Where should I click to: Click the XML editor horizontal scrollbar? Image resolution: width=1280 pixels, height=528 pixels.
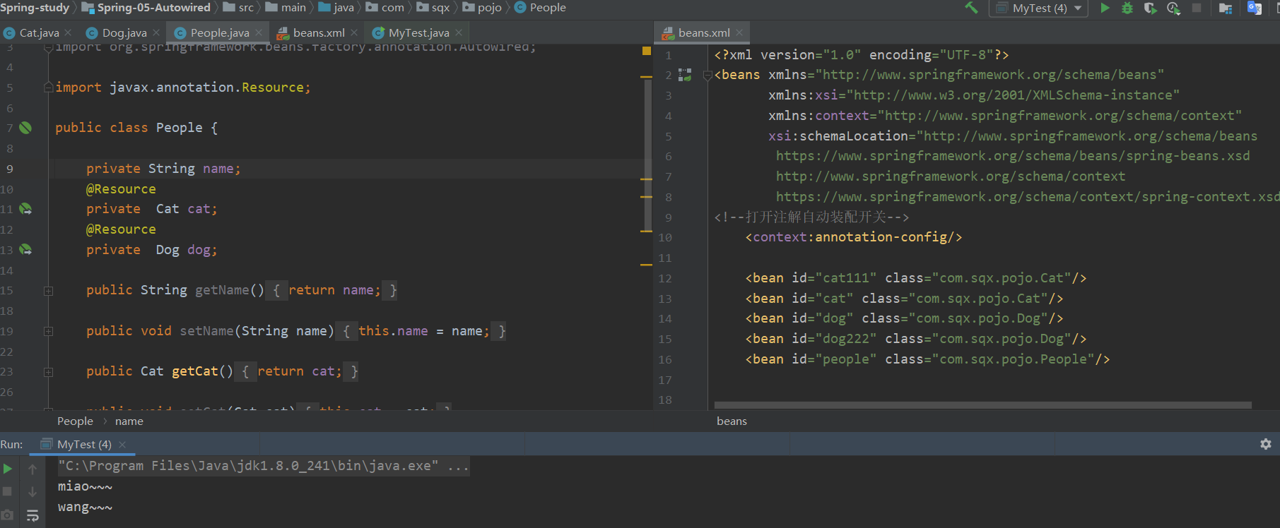[x=982, y=405]
